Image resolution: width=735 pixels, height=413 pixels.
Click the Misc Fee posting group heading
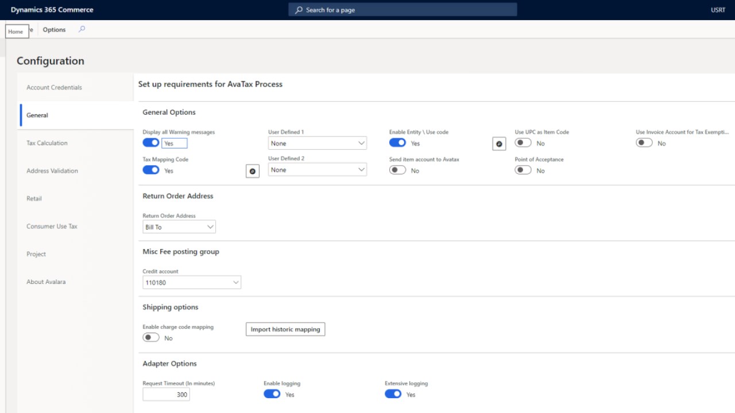click(181, 251)
